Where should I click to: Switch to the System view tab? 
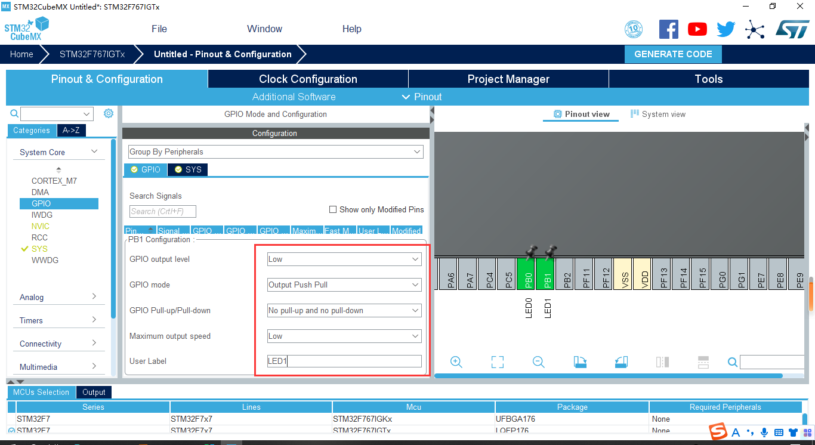click(x=658, y=114)
